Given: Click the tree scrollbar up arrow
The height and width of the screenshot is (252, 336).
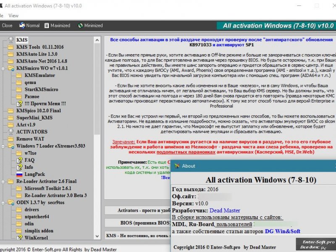Looking at the screenshot, I should (97, 40).
